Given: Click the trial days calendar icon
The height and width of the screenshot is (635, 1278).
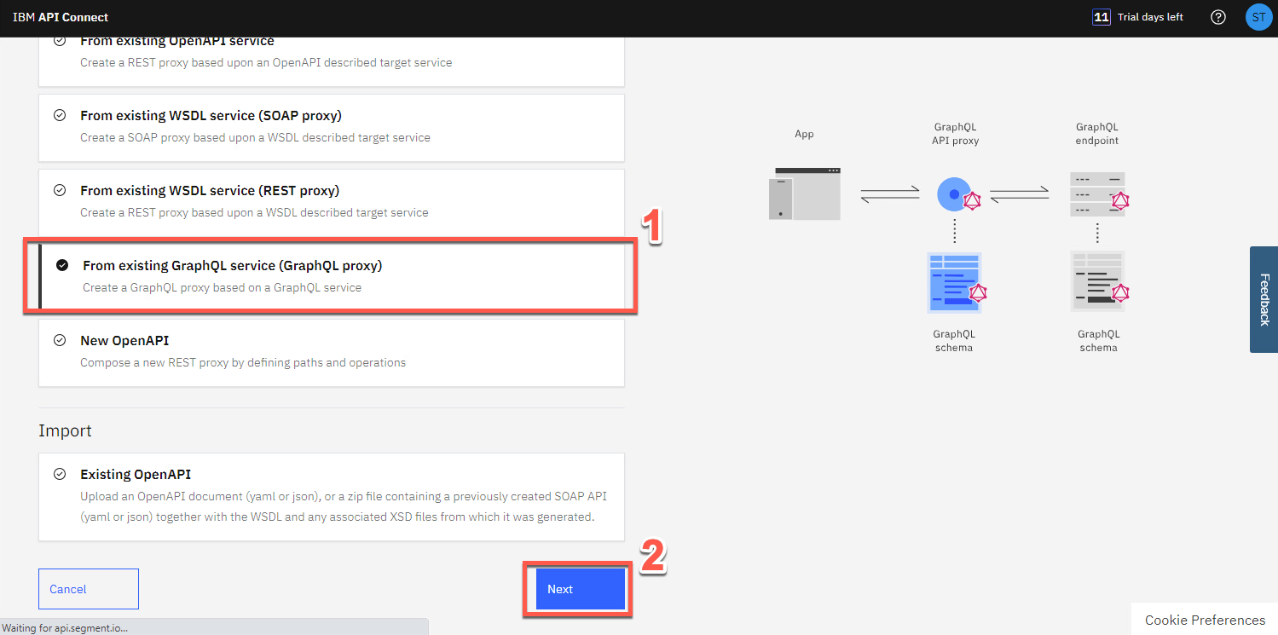Looking at the screenshot, I should click(x=1102, y=17).
